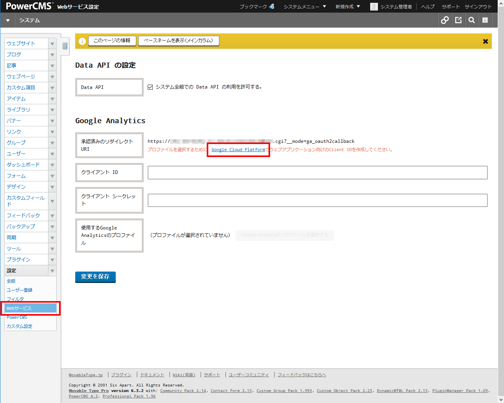504x403 pixels.
Task: Open the Google Cloud Platform link
Action: click(x=238, y=150)
